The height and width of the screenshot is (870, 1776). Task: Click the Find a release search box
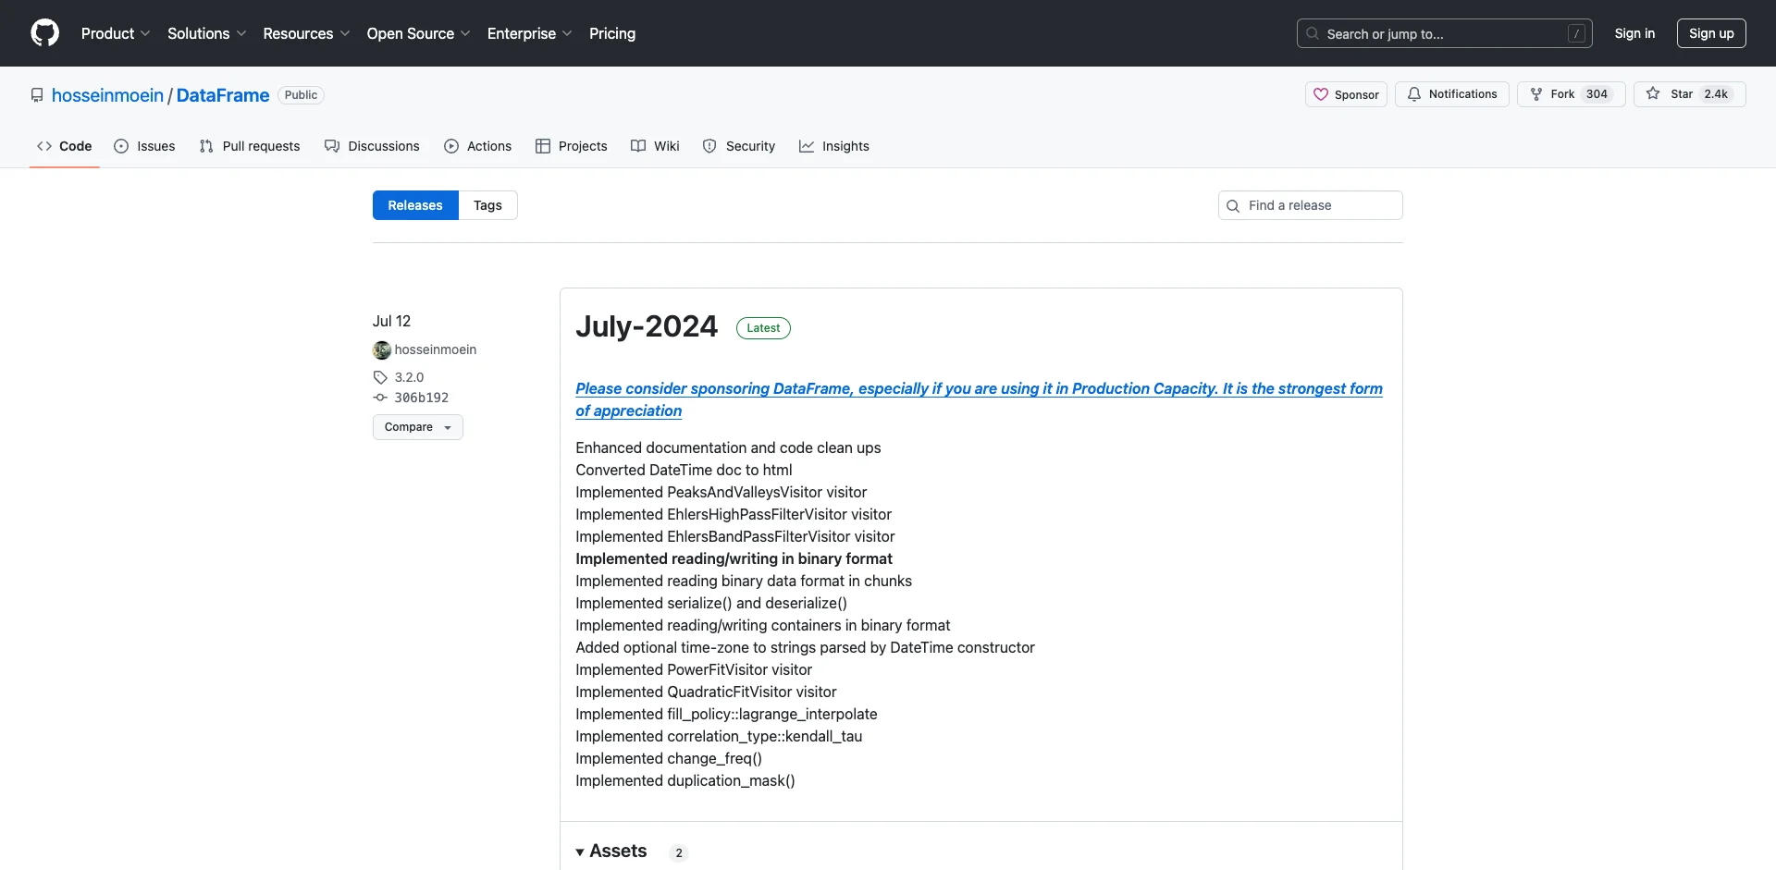click(x=1311, y=205)
